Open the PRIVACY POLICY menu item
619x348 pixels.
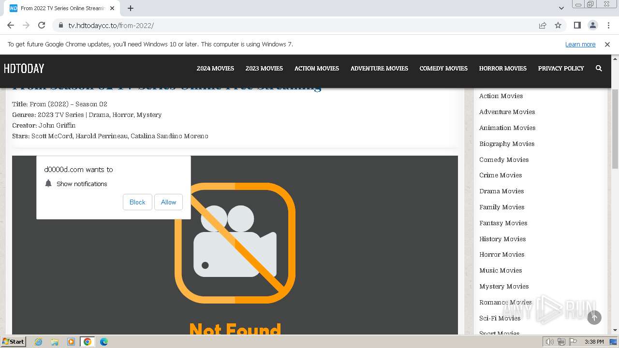pyautogui.click(x=561, y=68)
